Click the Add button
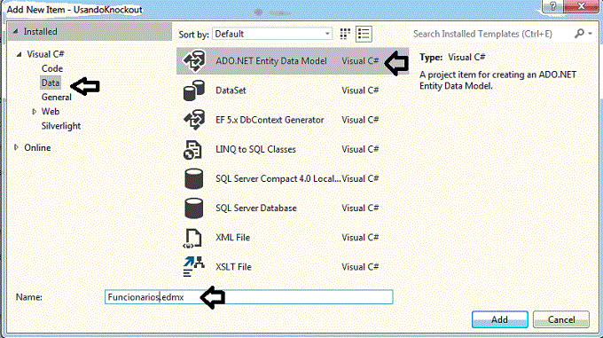The width and height of the screenshot is (603, 338). point(499,319)
